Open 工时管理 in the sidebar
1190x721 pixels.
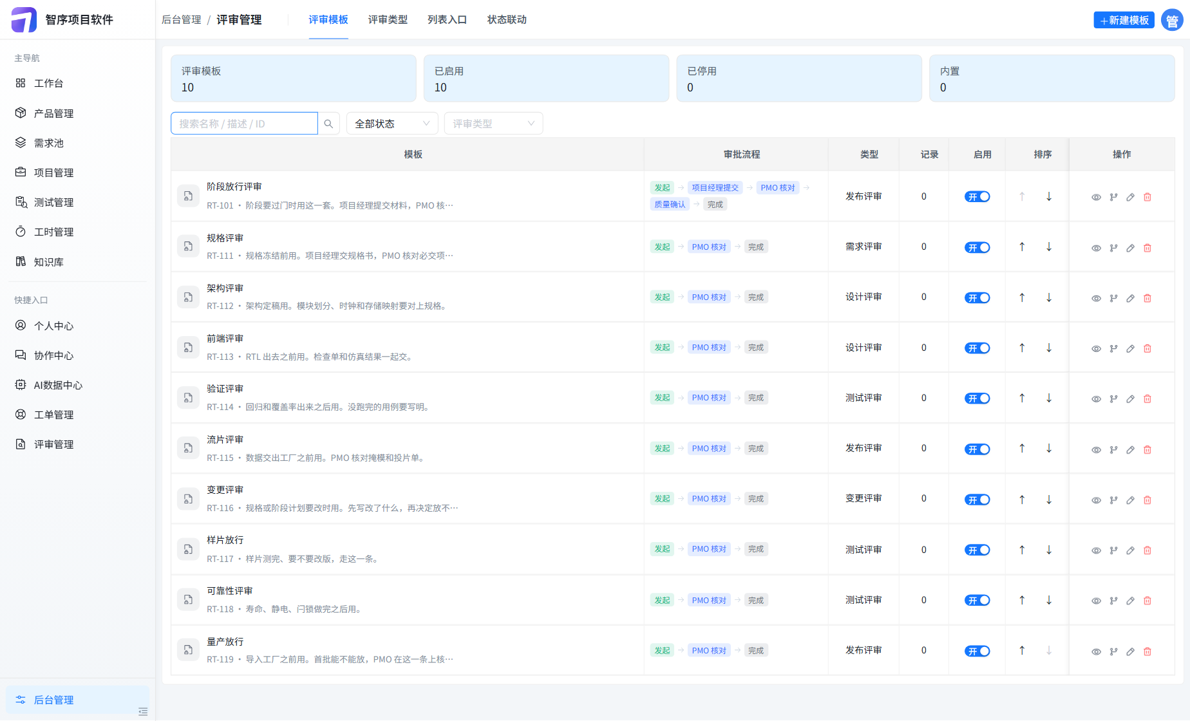(x=77, y=232)
